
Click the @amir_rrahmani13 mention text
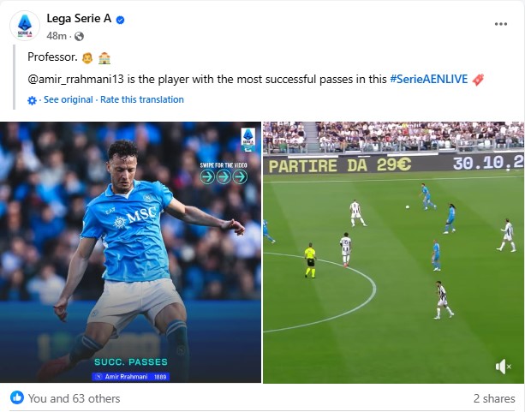point(75,79)
